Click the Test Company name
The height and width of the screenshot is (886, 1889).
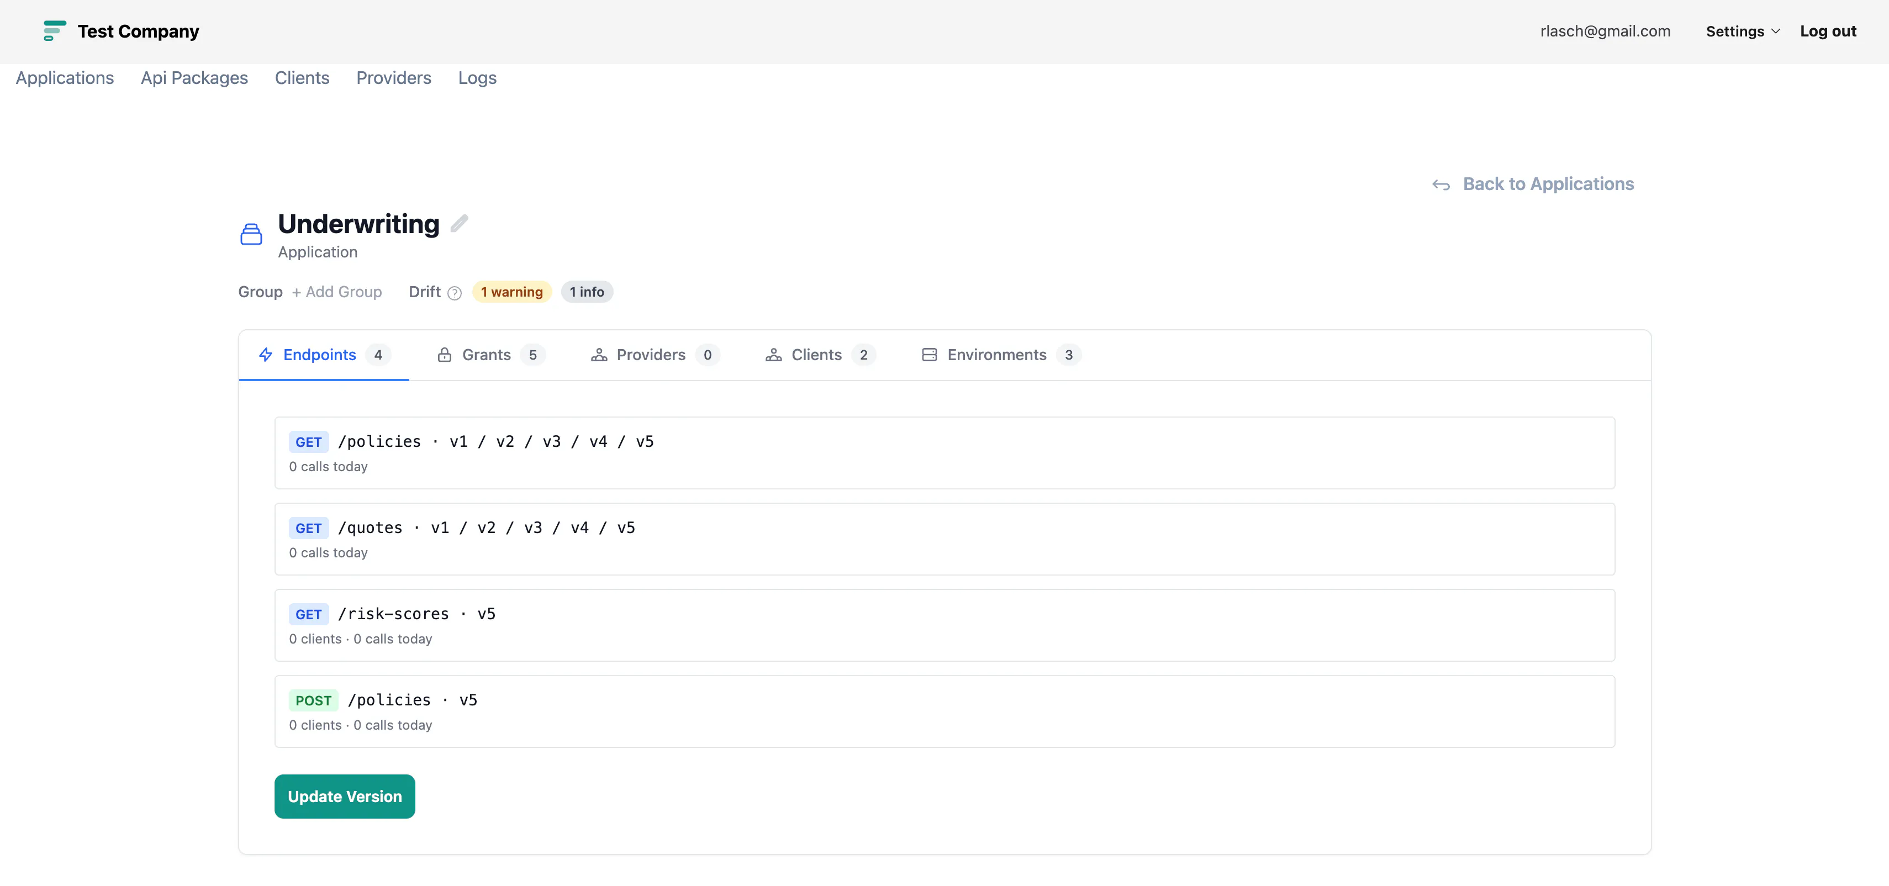tap(139, 31)
